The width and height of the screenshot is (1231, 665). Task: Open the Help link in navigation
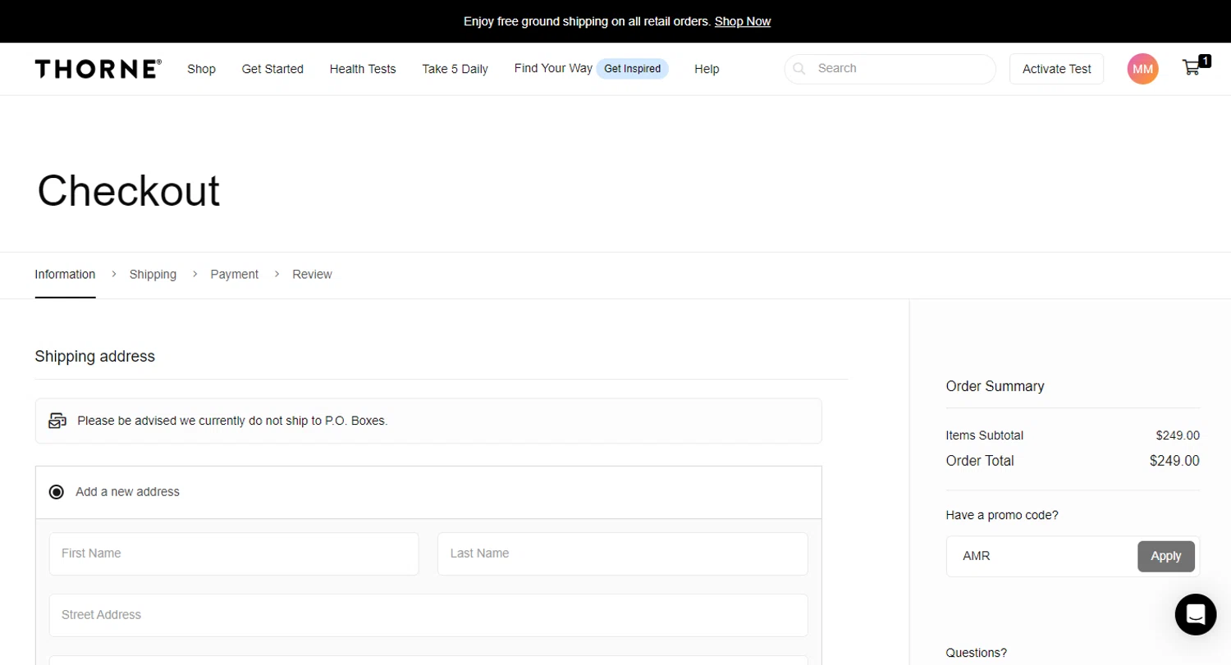tap(707, 69)
